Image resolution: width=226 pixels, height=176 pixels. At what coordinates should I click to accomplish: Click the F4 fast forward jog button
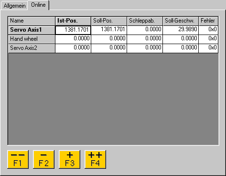[x=95, y=159]
